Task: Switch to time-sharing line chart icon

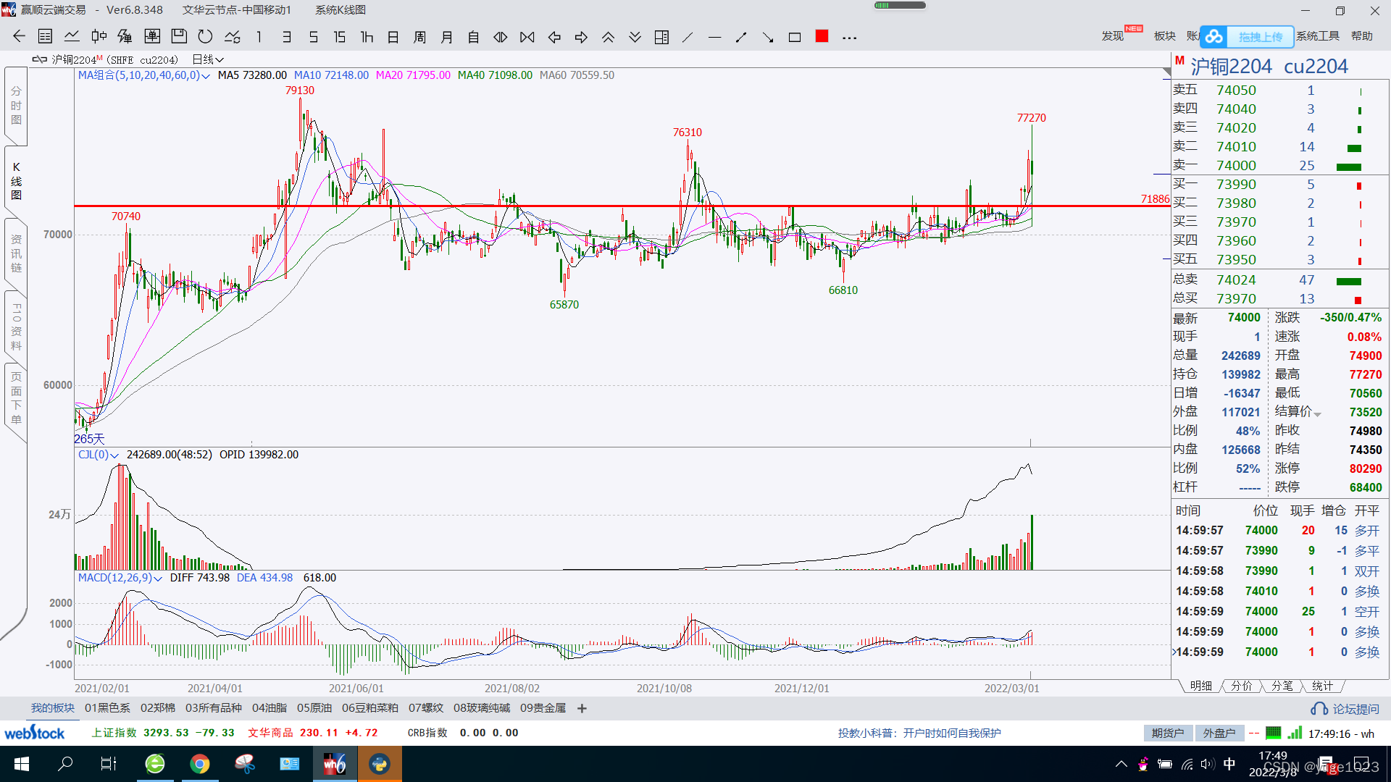Action: coord(72,37)
